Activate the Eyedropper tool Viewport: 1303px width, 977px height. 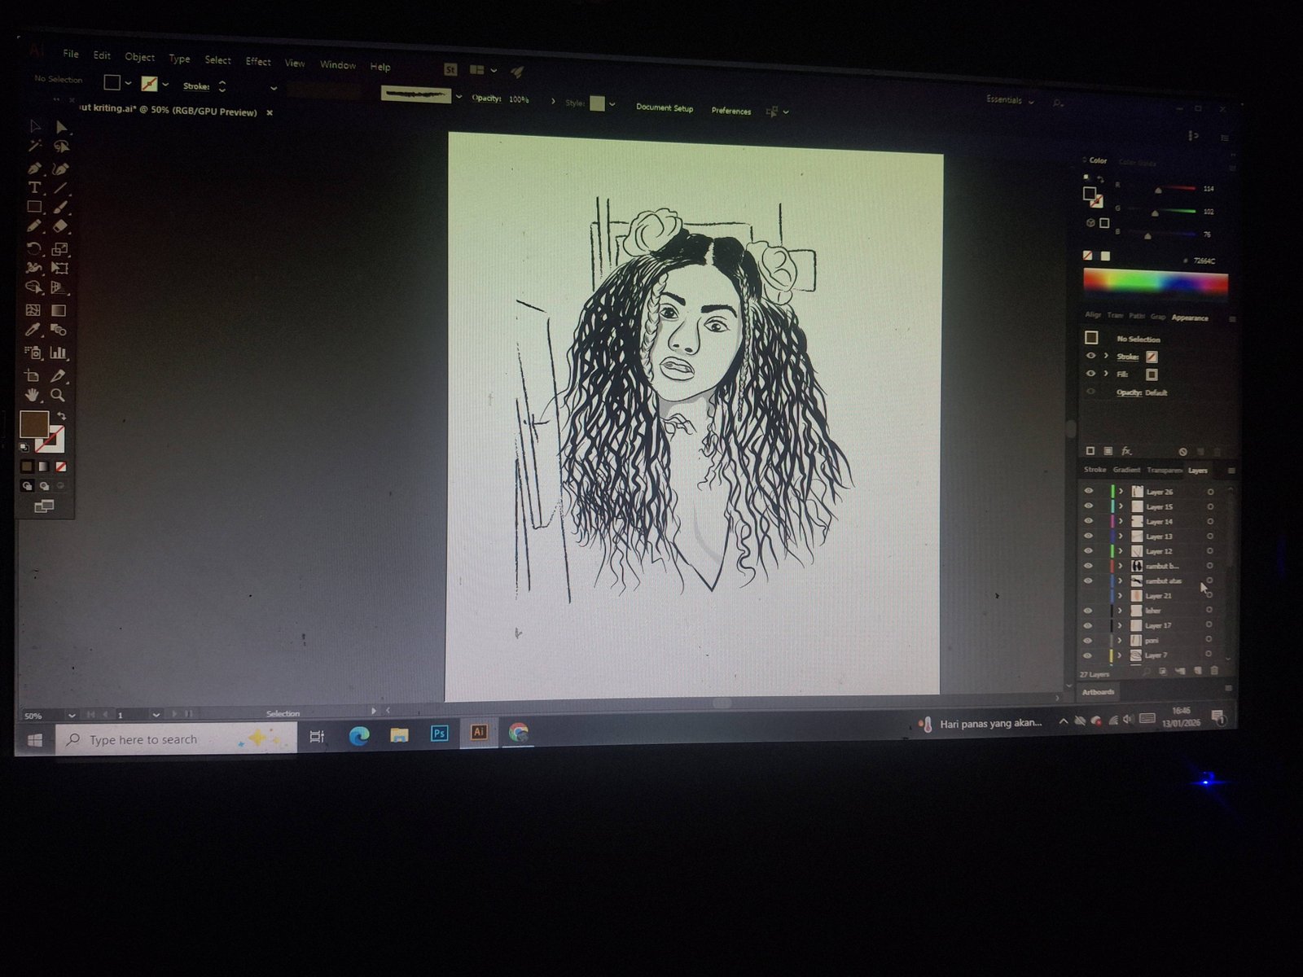click(x=33, y=330)
